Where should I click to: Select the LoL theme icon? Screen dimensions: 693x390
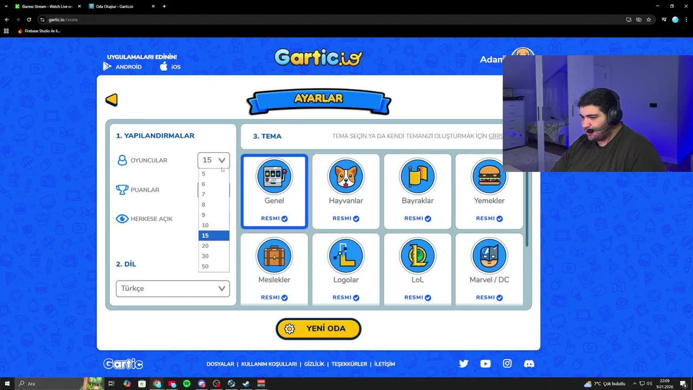(x=417, y=255)
